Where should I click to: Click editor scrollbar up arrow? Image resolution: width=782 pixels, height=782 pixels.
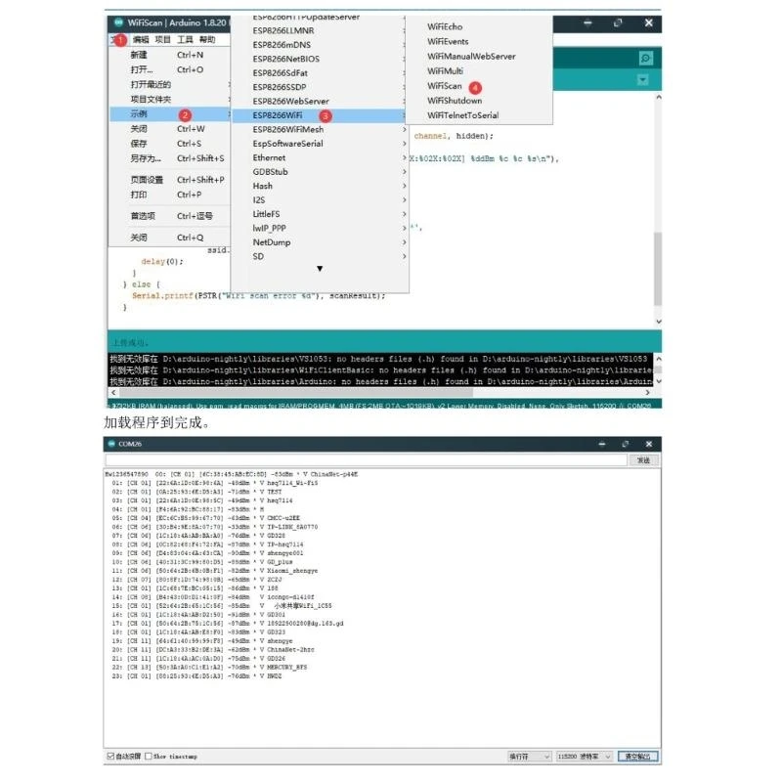point(658,97)
